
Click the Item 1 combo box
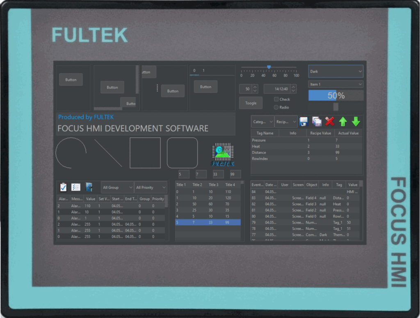(336, 84)
